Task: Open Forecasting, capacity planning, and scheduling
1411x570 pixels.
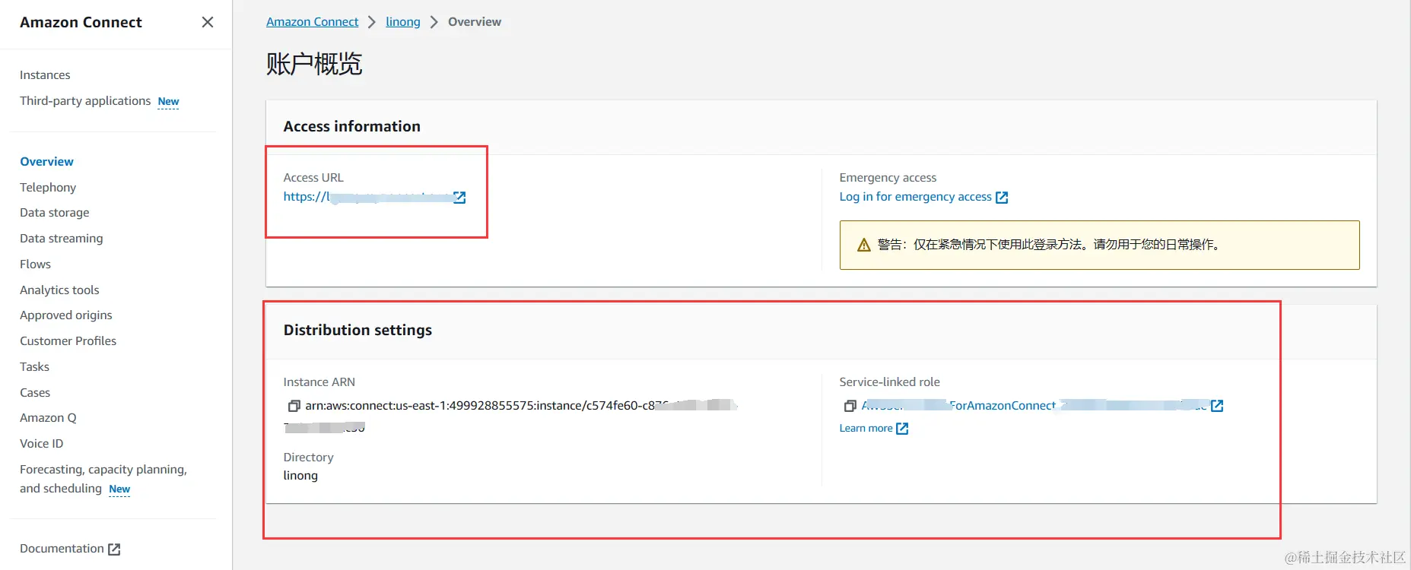Action: pos(103,479)
